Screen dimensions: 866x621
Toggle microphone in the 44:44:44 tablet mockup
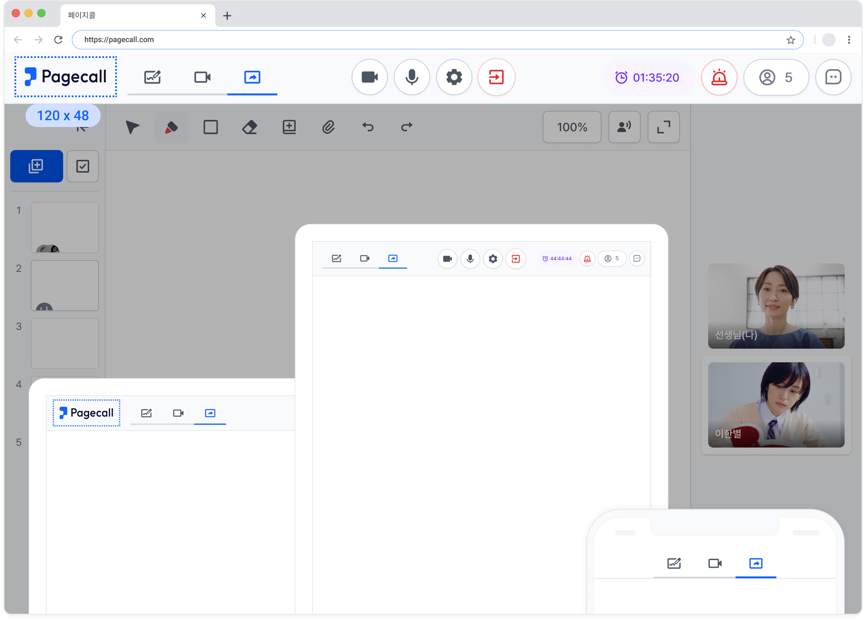point(470,259)
